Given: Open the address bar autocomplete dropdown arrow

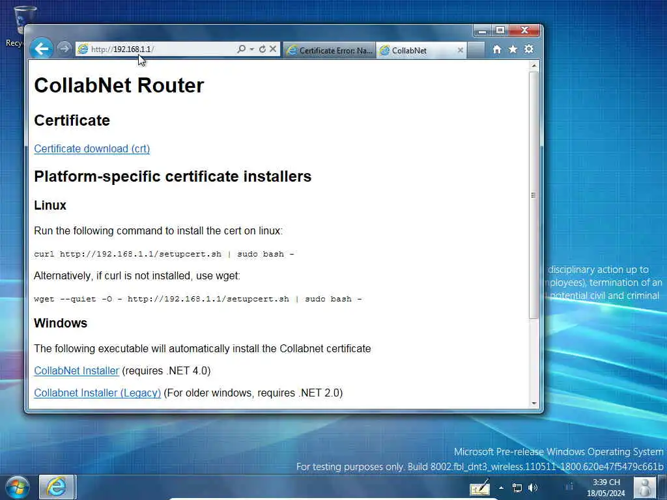Looking at the screenshot, I should (252, 49).
